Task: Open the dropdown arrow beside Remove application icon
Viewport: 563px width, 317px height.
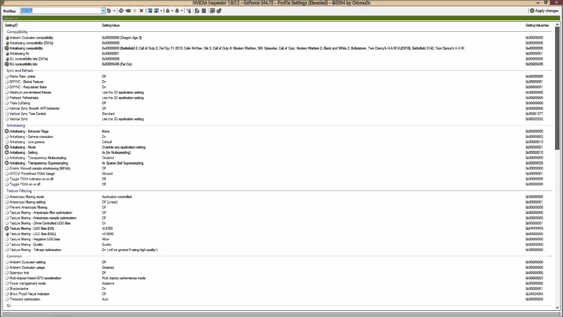Action: point(161,11)
